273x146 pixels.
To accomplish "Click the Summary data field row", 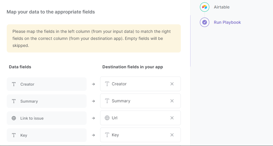I will (47, 101).
